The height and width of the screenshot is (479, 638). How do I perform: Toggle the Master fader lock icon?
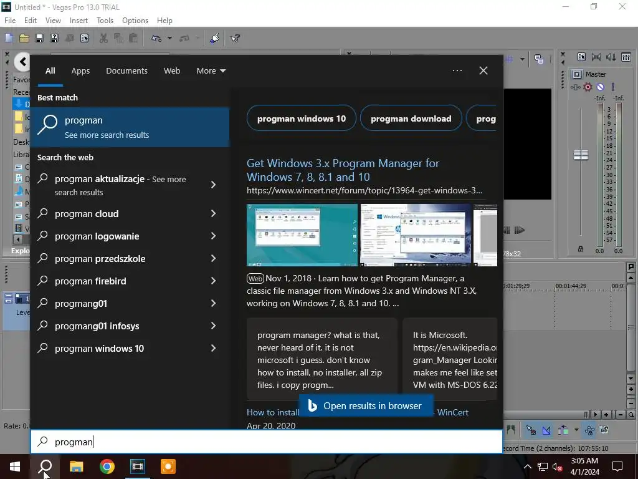[581, 249]
